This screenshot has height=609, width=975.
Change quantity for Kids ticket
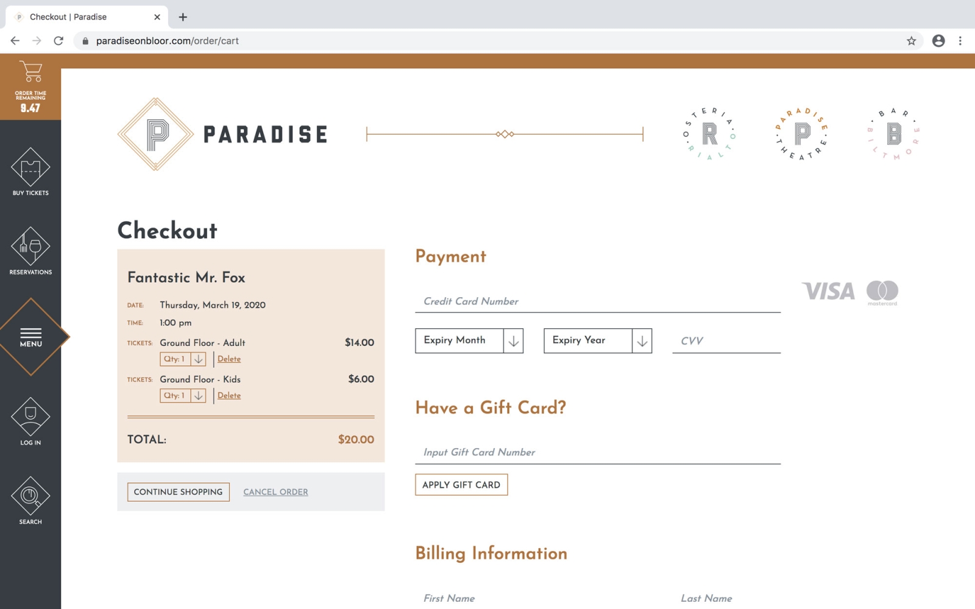pos(183,396)
